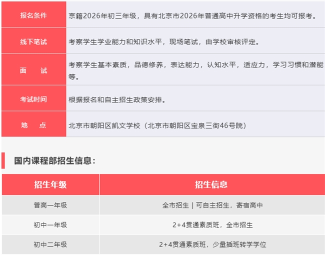Click the 国内课程部招生信息 section heading

pos(54,160)
